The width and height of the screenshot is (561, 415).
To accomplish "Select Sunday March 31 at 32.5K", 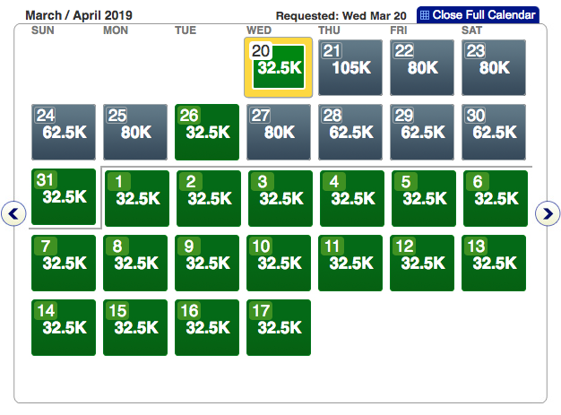I will click(64, 196).
